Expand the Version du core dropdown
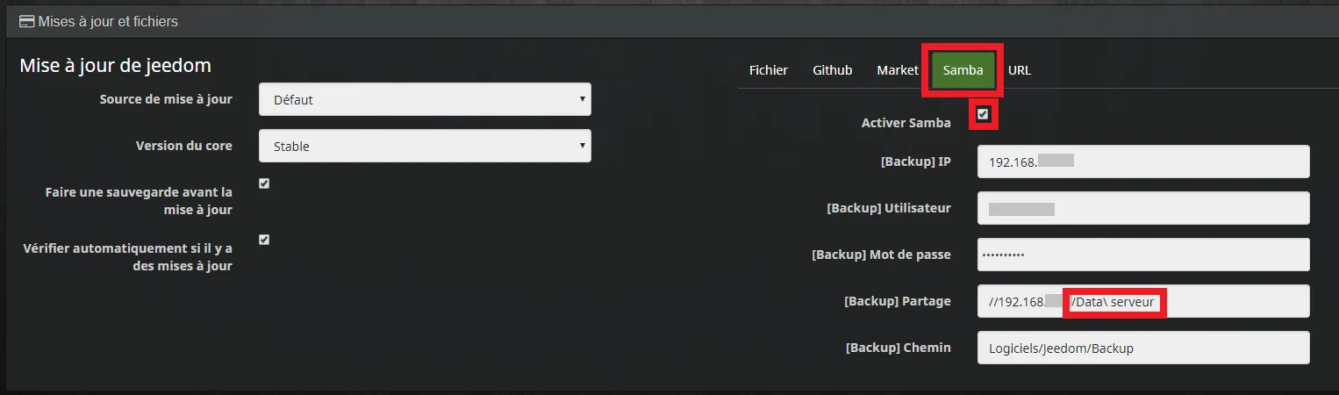The height and width of the screenshot is (395, 1339). tap(425, 146)
